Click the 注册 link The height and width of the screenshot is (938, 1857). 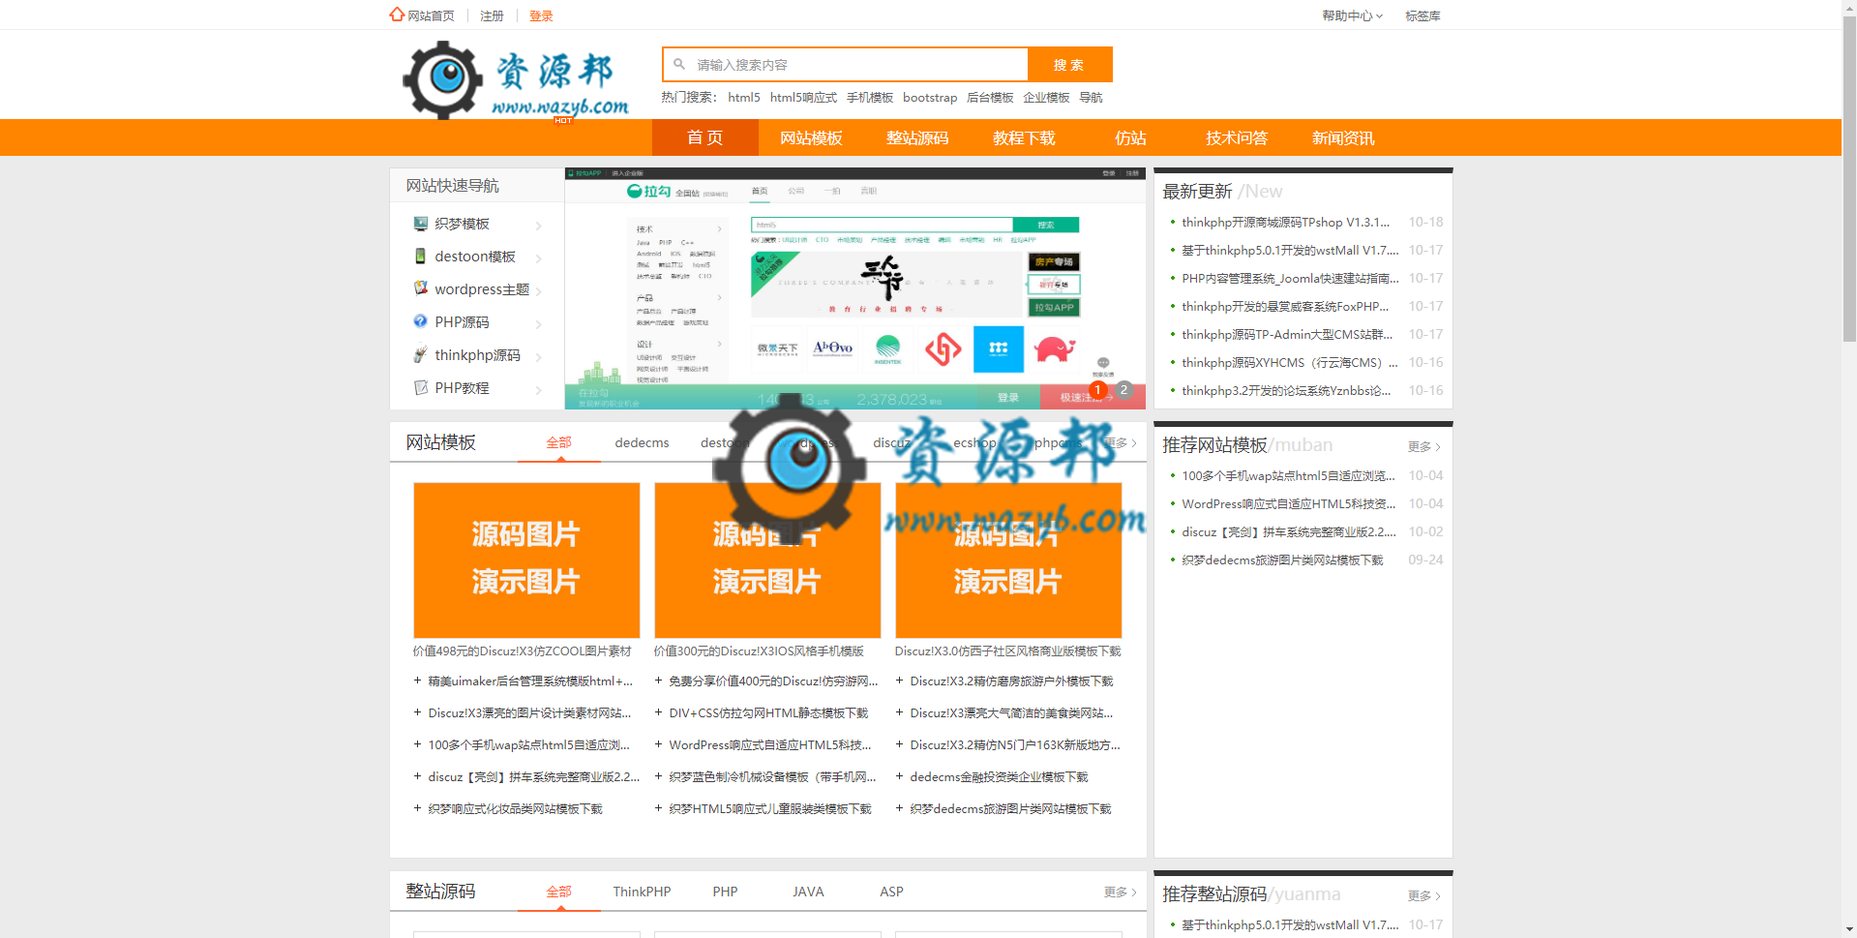click(x=492, y=15)
